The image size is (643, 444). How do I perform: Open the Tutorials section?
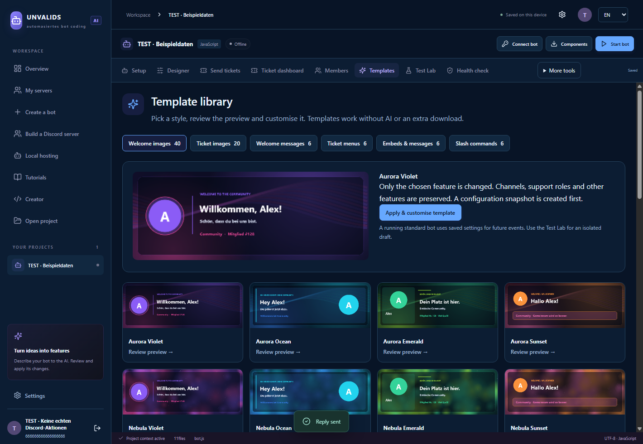click(55, 178)
